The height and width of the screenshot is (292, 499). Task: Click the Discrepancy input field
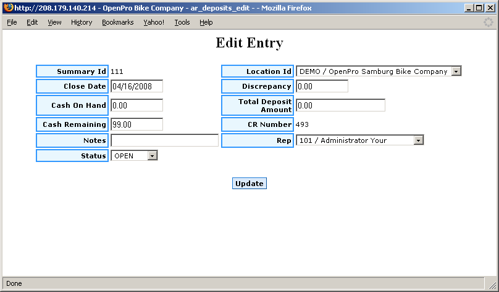322,86
